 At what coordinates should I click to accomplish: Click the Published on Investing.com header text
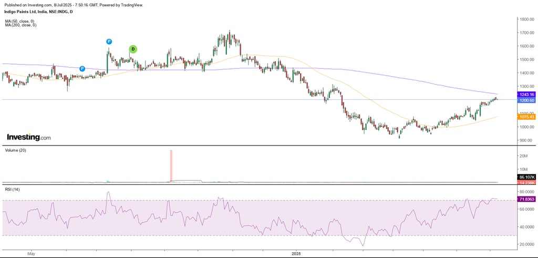pyautogui.click(x=74, y=5)
